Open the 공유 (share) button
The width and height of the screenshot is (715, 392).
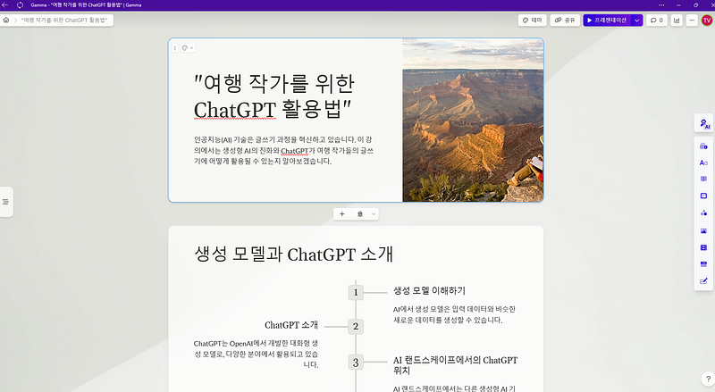click(565, 20)
